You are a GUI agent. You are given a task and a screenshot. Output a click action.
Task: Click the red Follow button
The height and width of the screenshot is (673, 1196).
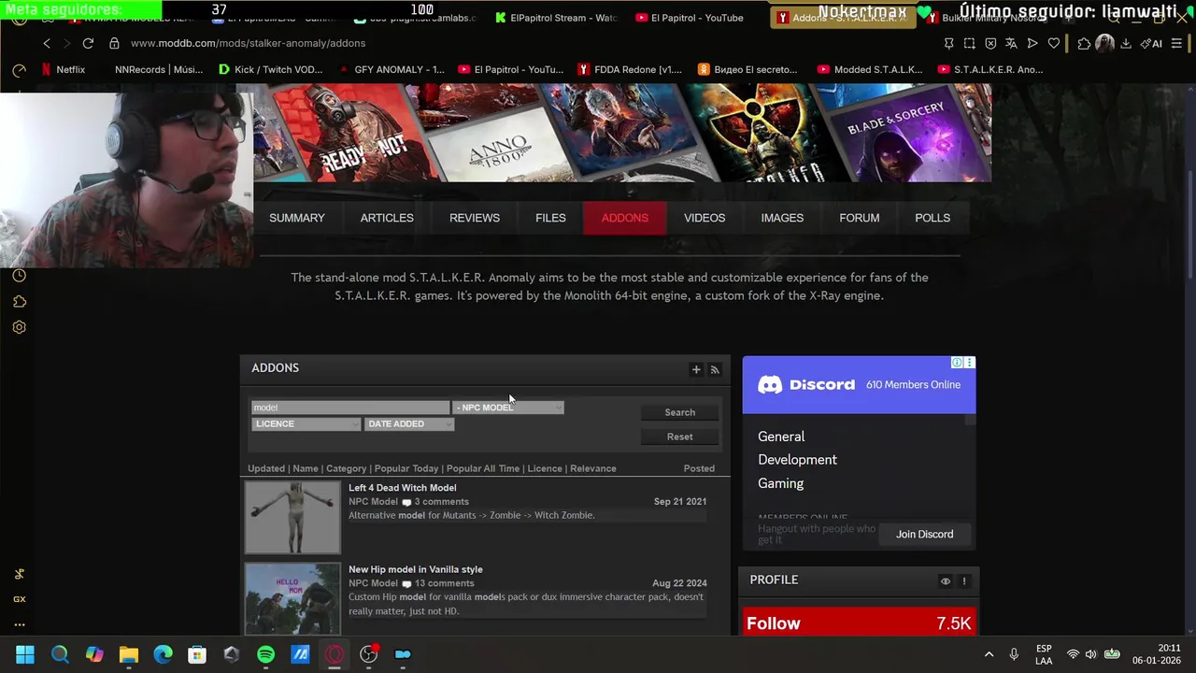(859, 623)
